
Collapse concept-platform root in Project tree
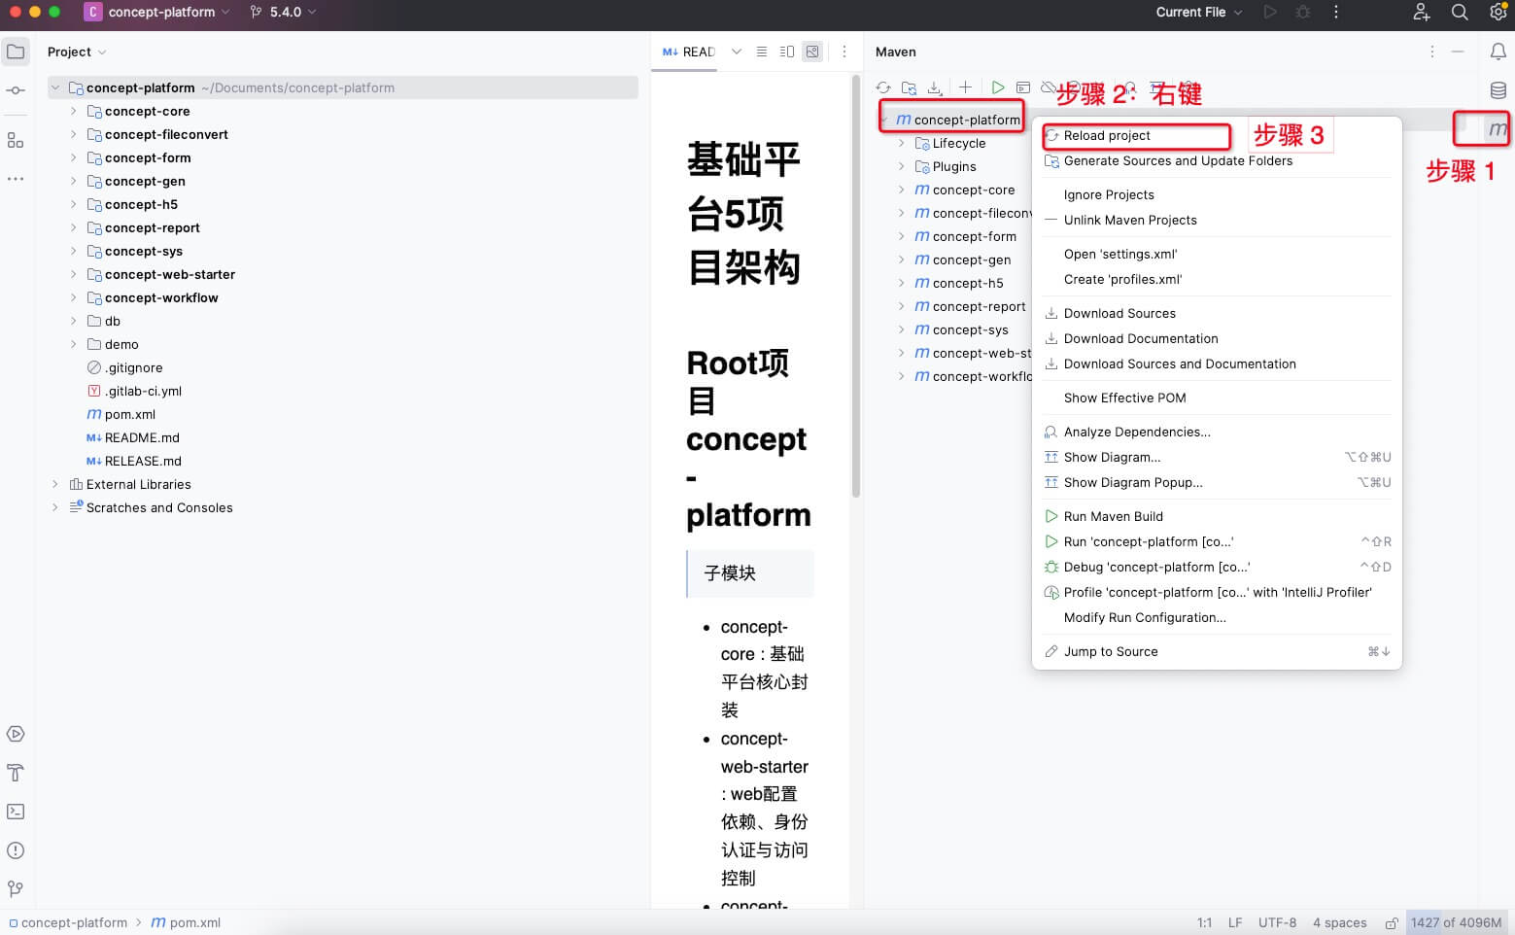[x=55, y=87]
